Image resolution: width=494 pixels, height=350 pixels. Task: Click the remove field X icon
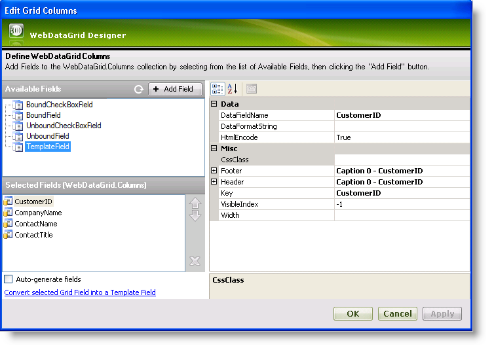(x=195, y=262)
